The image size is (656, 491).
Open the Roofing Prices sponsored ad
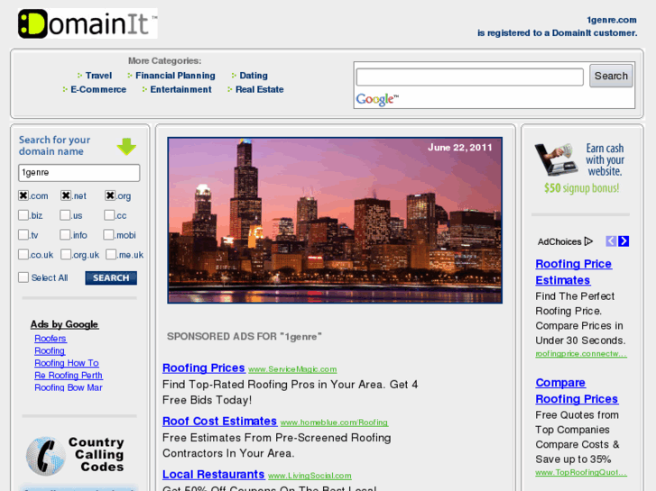[x=204, y=368]
